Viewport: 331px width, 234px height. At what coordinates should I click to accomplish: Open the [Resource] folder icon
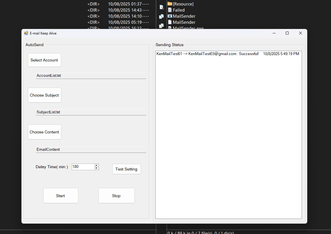coord(170,4)
